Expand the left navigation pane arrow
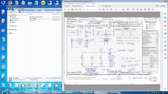The image size is (168, 94). [x=63, y=51]
